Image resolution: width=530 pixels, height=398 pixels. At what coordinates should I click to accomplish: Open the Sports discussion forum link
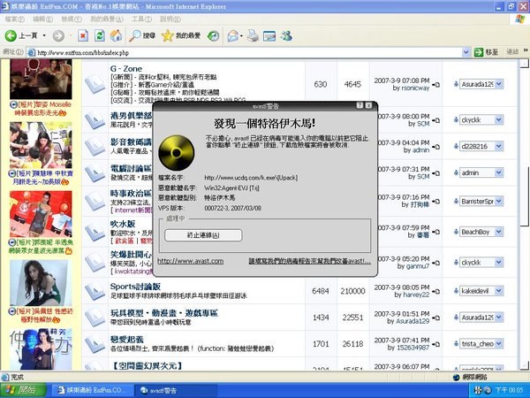point(135,287)
